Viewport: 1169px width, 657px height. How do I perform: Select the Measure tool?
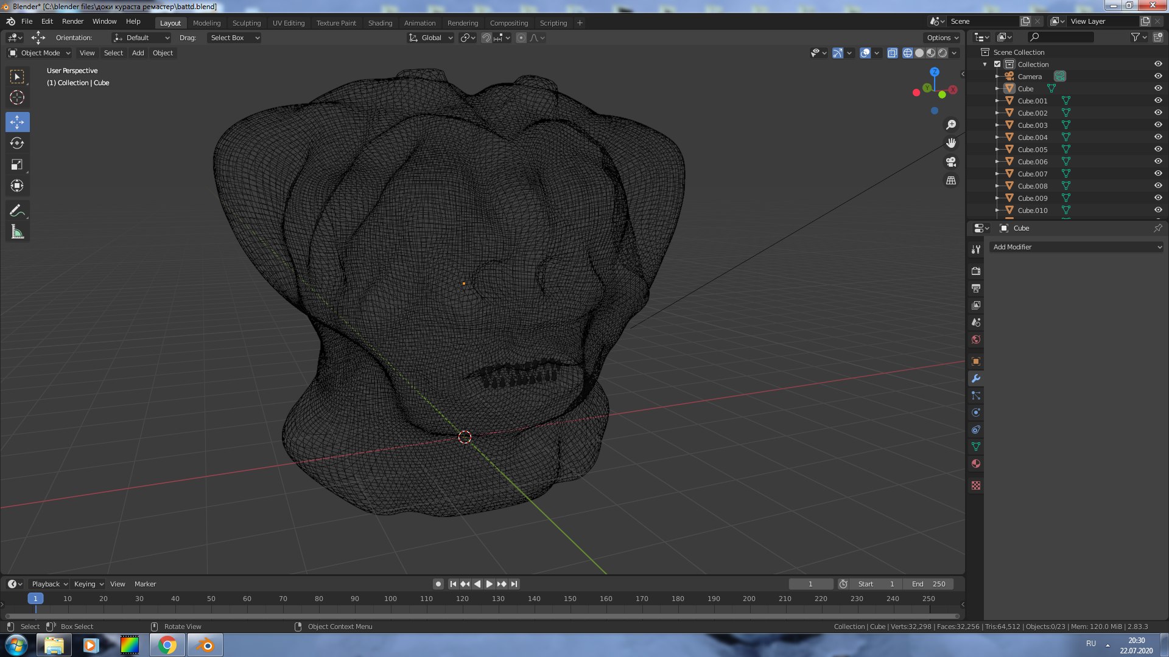click(x=17, y=232)
